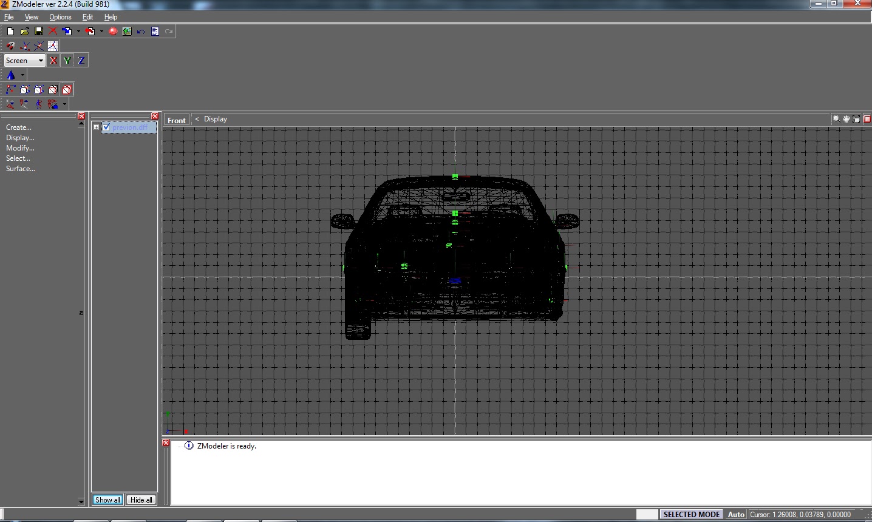Toggle the red X axis button
The height and width of the screenshot is (522, 872).
click(53, 60)
